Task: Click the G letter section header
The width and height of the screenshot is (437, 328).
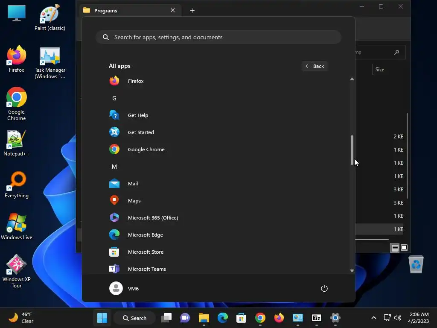Action: [x=114, y=98]
